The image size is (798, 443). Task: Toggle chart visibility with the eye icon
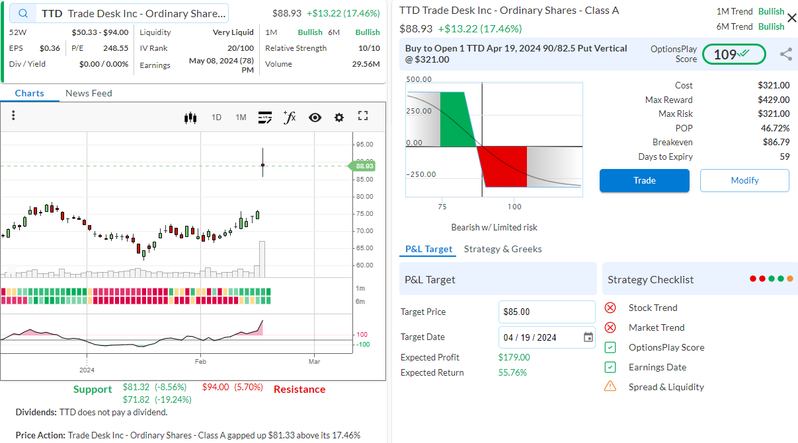[315, 118]
